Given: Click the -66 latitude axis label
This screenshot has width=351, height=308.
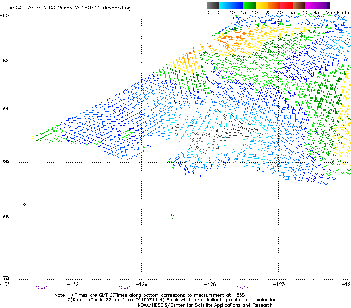Looking at the screenshot, I should point(4,161).
